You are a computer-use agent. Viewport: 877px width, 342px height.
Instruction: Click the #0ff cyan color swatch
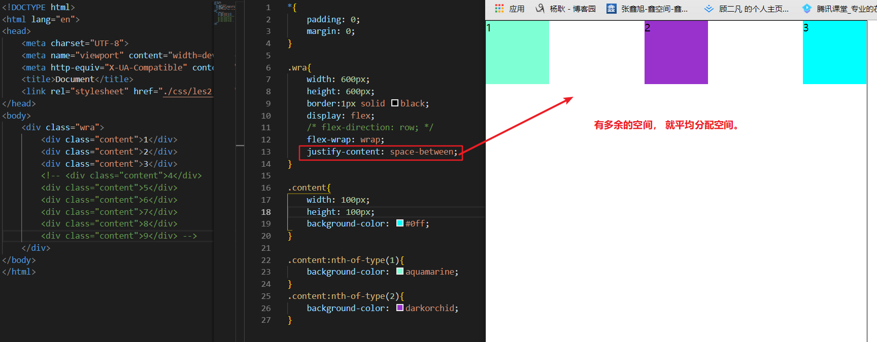400,223
